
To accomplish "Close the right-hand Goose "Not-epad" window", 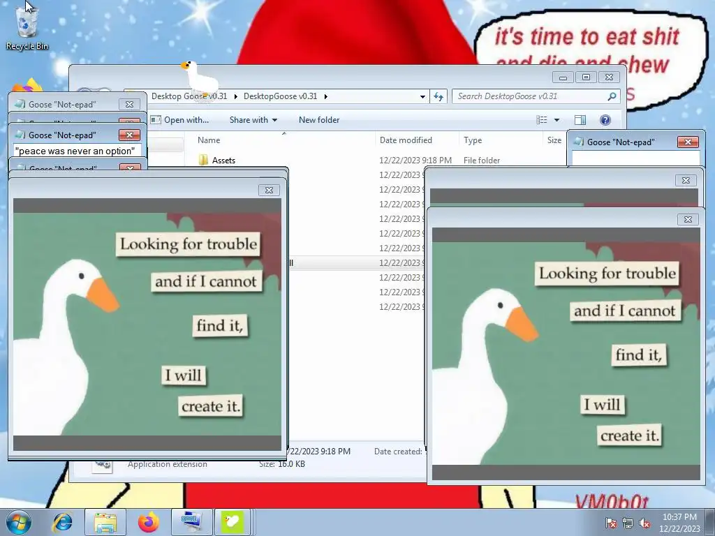I will tap(688, 142).
